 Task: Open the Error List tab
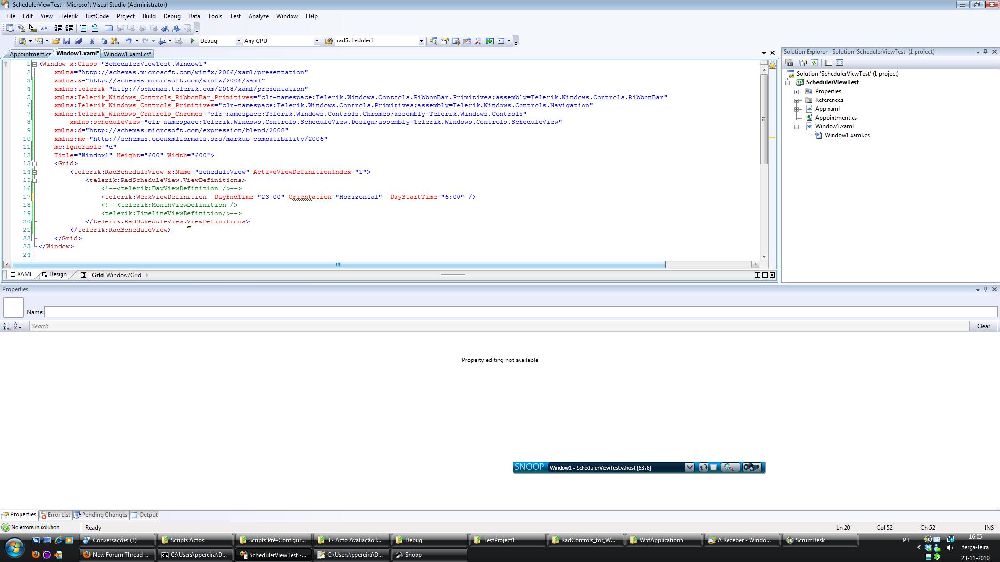pyautogui.click(x=55, y=515)
